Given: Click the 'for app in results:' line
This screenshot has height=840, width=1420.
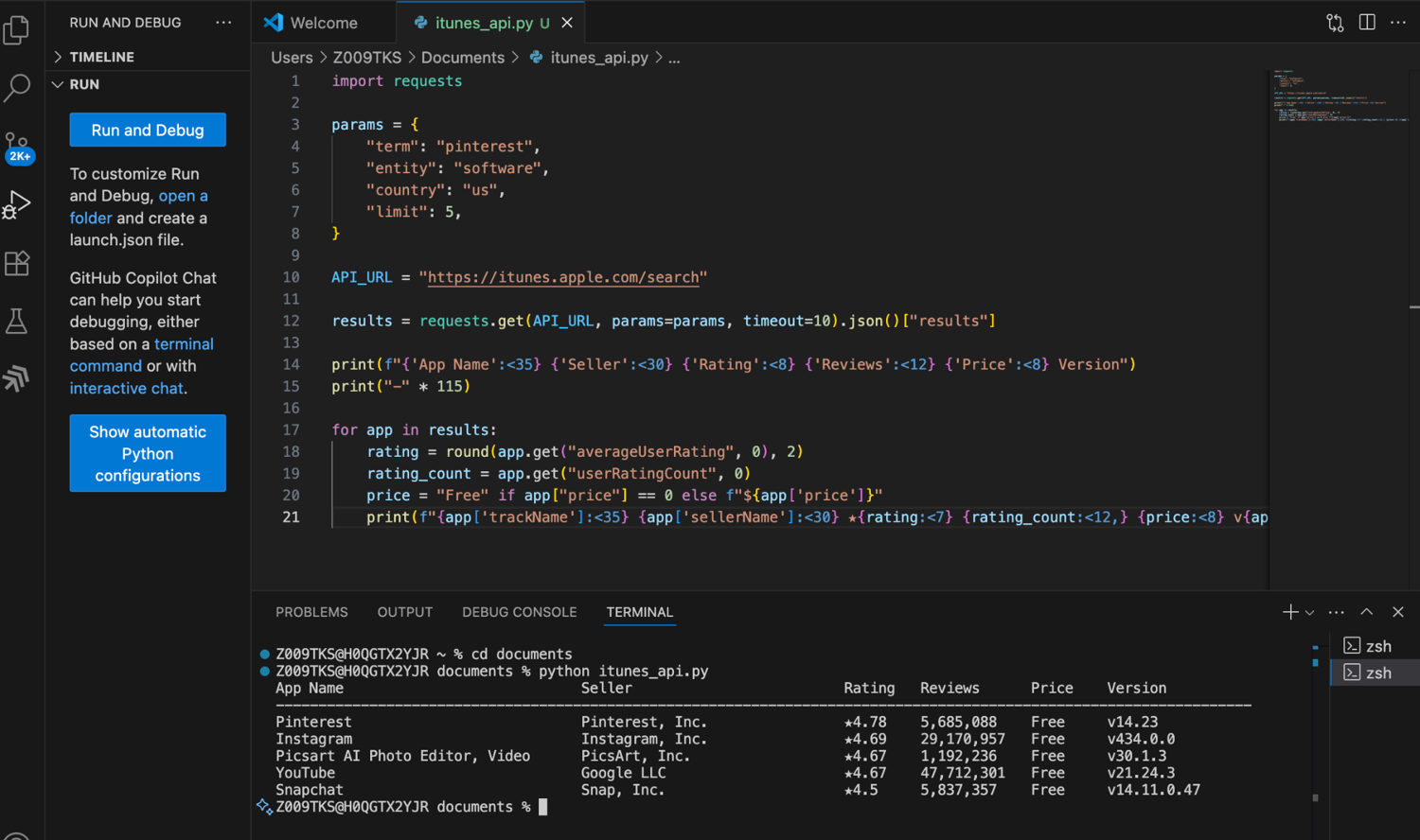Looking at the screenshot, I should coord(414,429).
